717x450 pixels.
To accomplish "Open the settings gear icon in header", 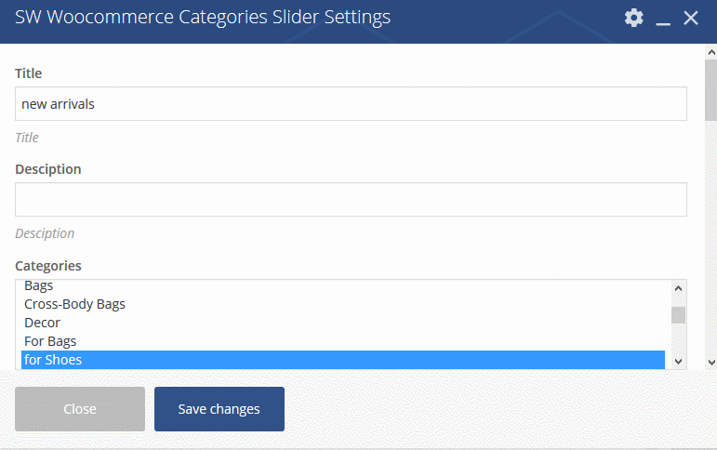I will [x=634, y=19].
